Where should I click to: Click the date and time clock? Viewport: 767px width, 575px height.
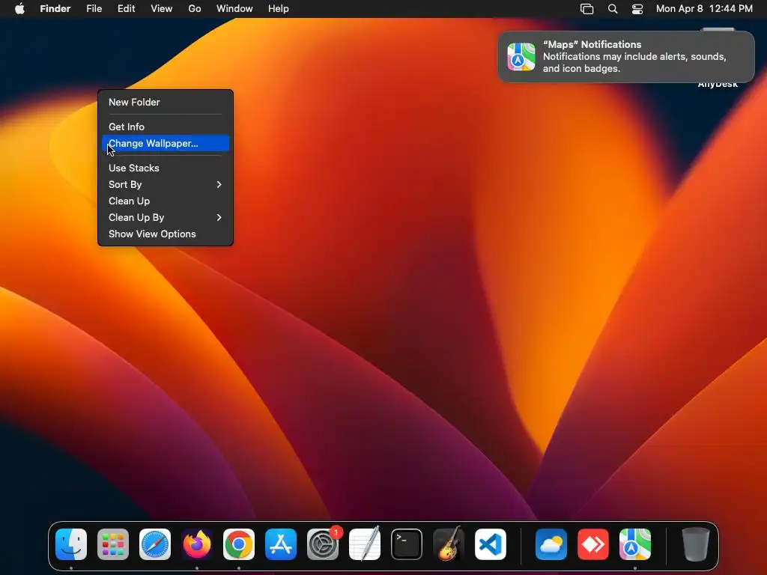(x=704, y=9)
